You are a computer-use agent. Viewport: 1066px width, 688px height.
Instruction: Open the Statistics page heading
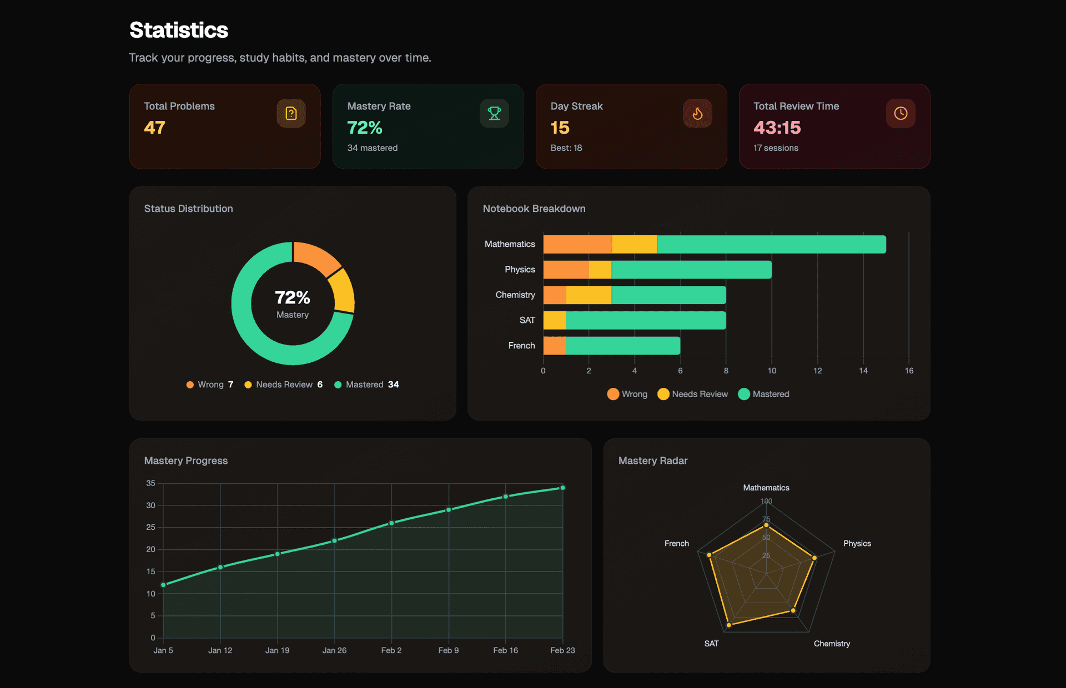click(x=178, y=30)
